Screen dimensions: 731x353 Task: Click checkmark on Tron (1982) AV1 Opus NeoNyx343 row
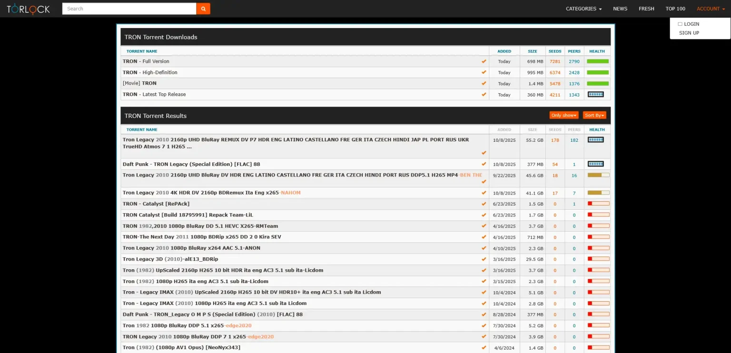point(484,347)
